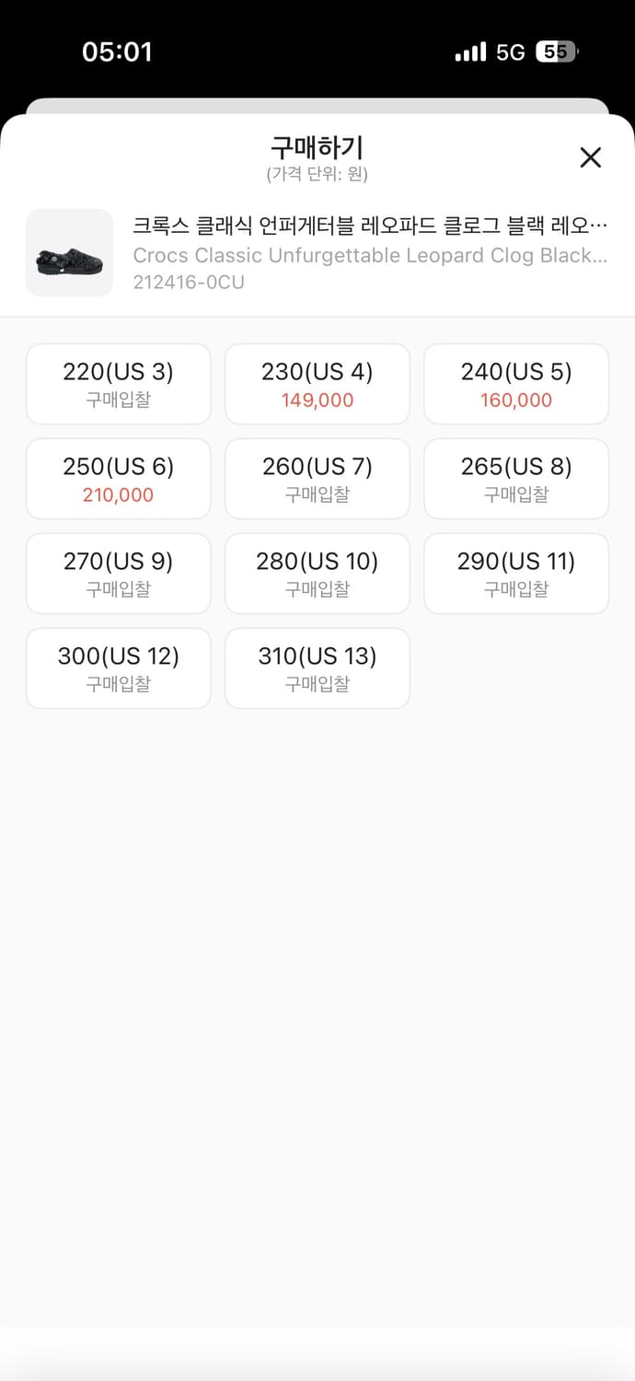The height and width of the screenshot is (1381, 635).
Task: Select size 230(US 4) priced 149,000
Action: pyautogui.click(x=317, y=384)
